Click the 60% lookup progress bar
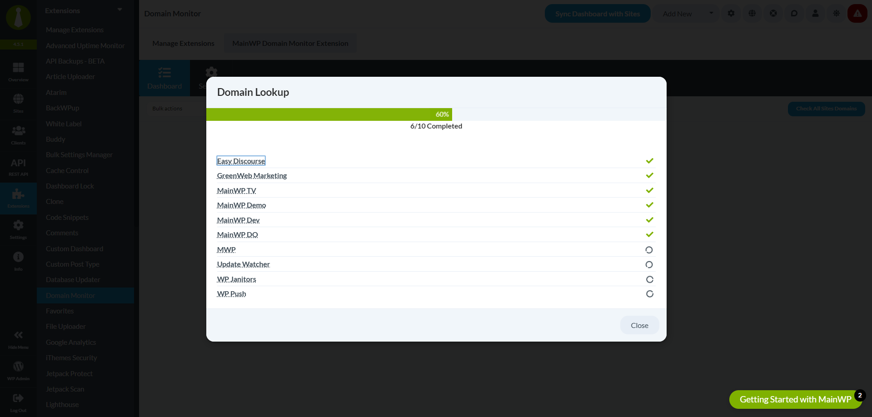 (x=329, y=114)
